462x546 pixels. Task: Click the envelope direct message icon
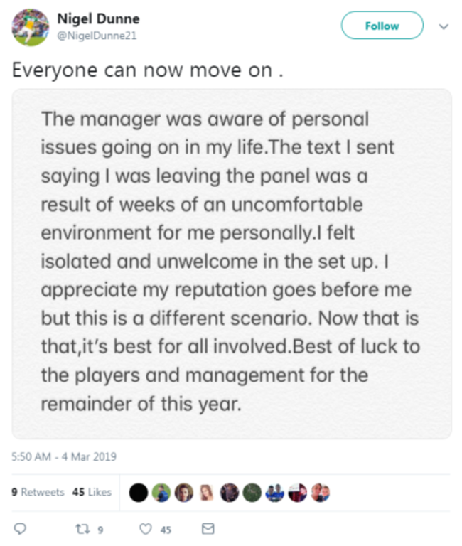(208, 529)
